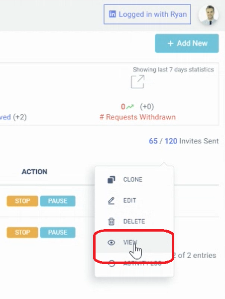Click the green trend arrow icon
The height and width of the screenshot is (299, 225).
[x=130, y=107]
